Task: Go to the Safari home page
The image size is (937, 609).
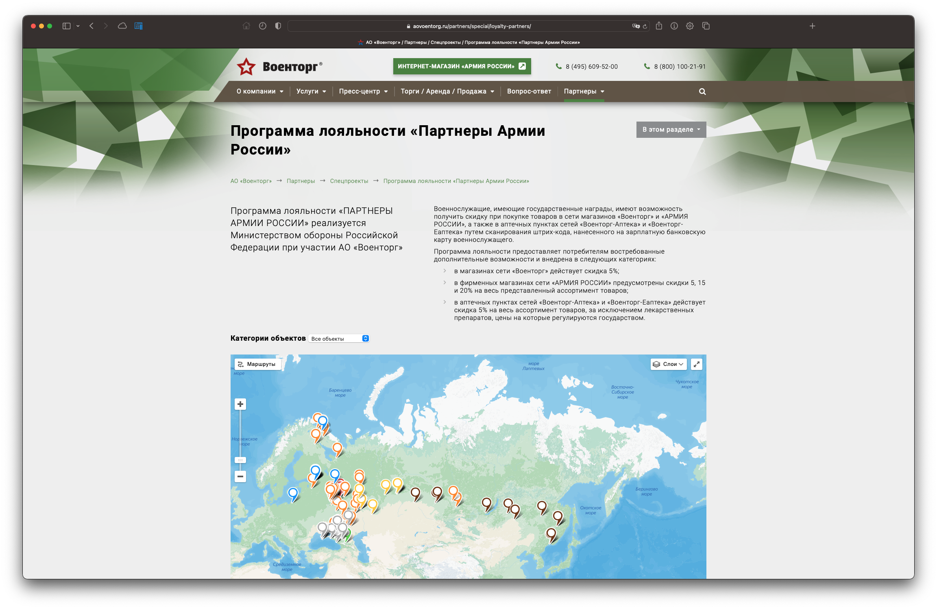Action: click(246, 26)
